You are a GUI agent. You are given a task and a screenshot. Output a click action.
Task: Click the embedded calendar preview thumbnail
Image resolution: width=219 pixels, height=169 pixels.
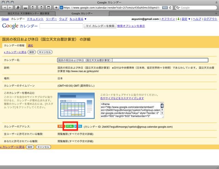pos(76,106)
